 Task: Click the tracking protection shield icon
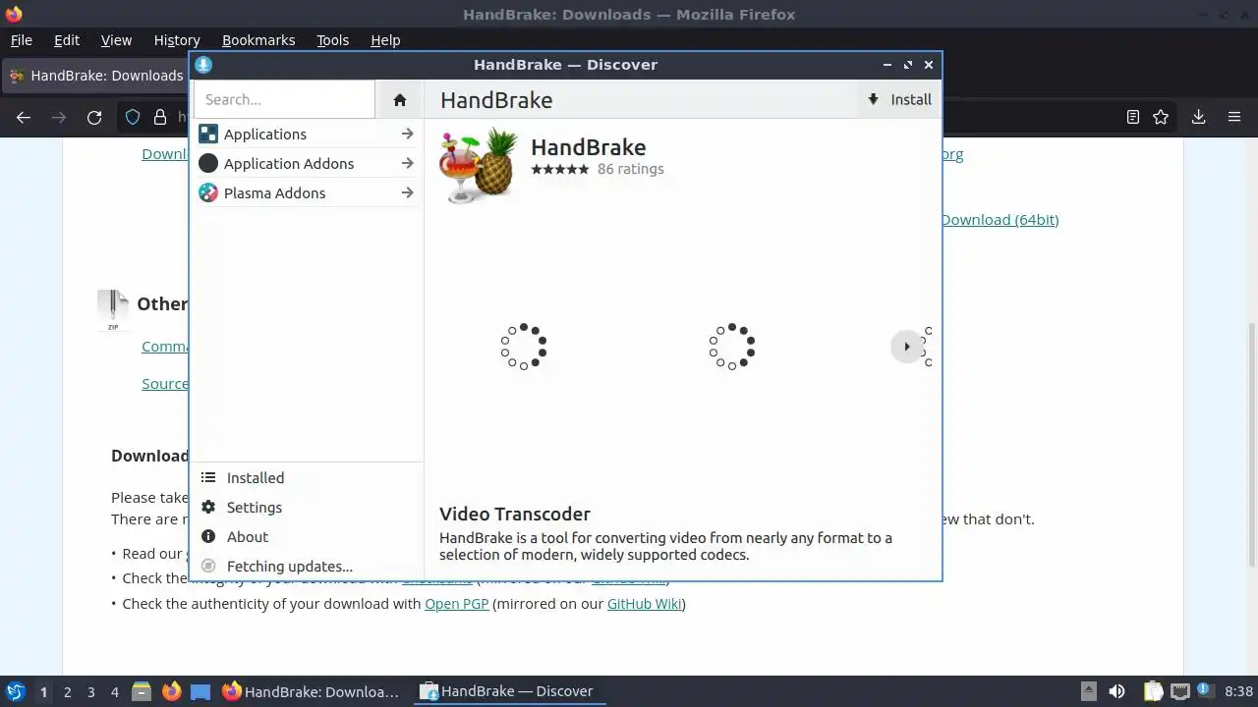[133, 117]
